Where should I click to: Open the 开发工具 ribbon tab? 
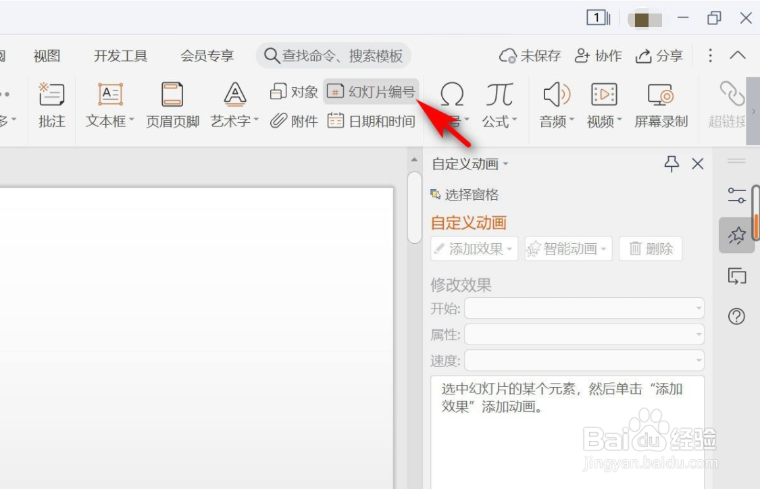pos(120,56)
